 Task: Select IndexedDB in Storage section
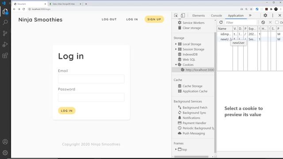pos(190,54)
